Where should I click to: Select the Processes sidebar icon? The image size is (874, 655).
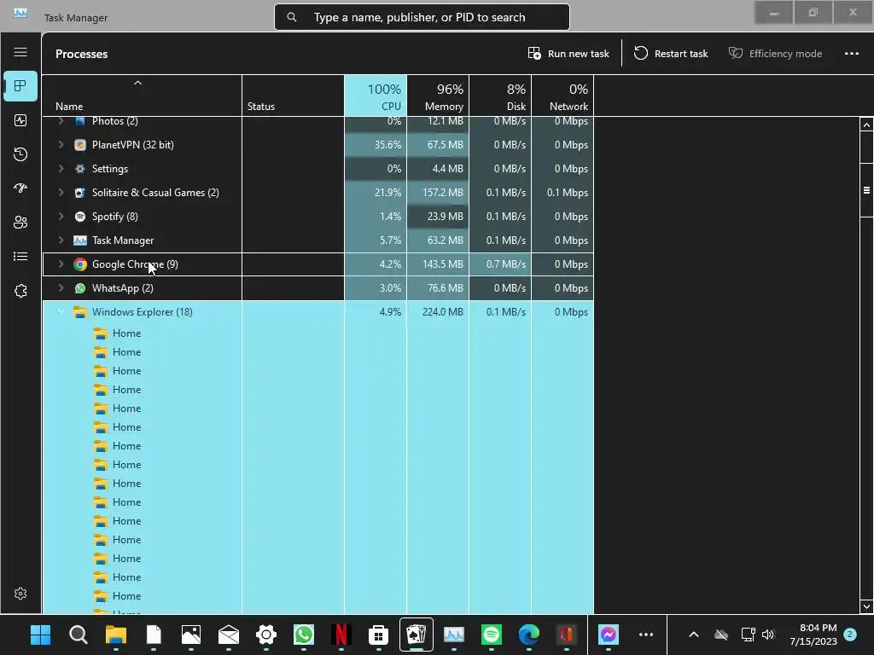coord(20,86)
